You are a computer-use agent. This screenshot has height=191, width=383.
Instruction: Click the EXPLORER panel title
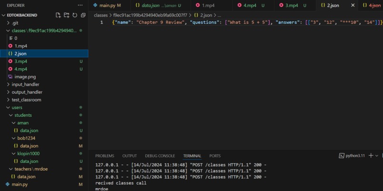(x=16, y=5)
